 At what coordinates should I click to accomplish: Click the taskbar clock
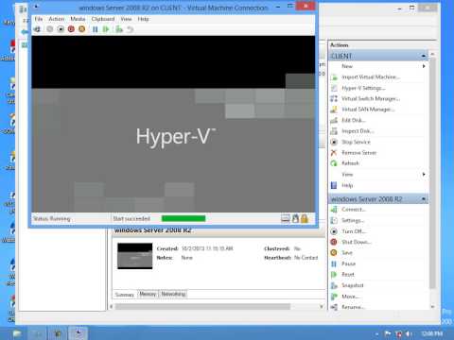click(432, 333)
